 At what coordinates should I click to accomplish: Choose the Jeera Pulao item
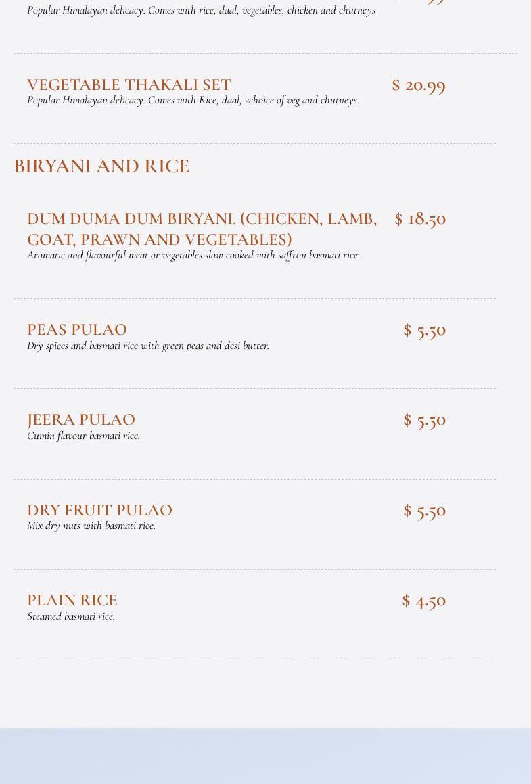coord(81,419)
